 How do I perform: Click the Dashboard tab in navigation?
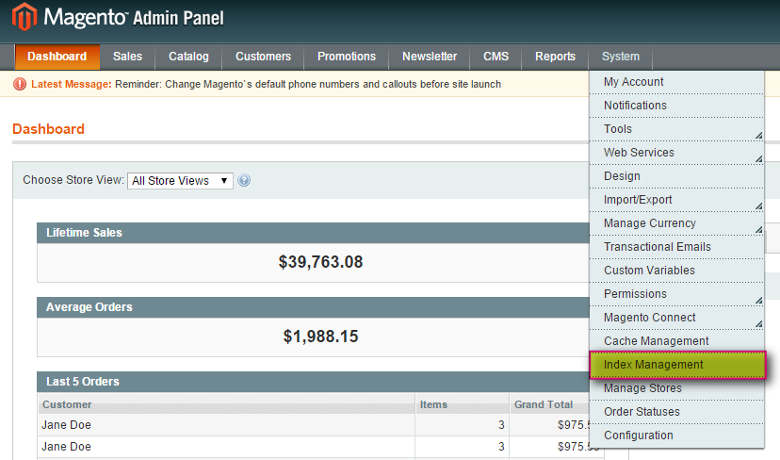57,57
